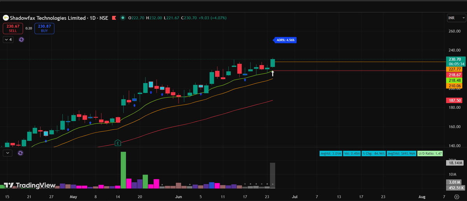
Task: Click the low price L221.67
Action: pyautogui.click(x=171, y=18)
